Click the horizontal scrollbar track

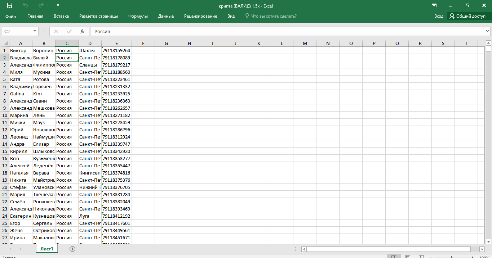tap(389, 249)
